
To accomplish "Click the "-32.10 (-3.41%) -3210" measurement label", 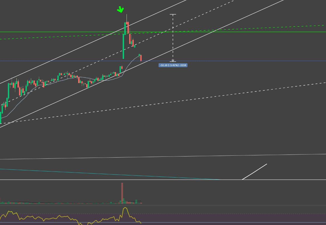I will pyautogui.click(x=173, y=65).
